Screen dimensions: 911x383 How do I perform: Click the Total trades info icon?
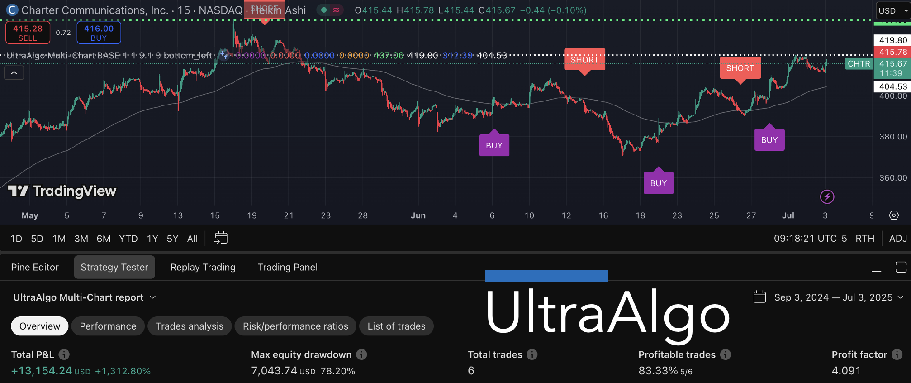[x=532, y=354]
